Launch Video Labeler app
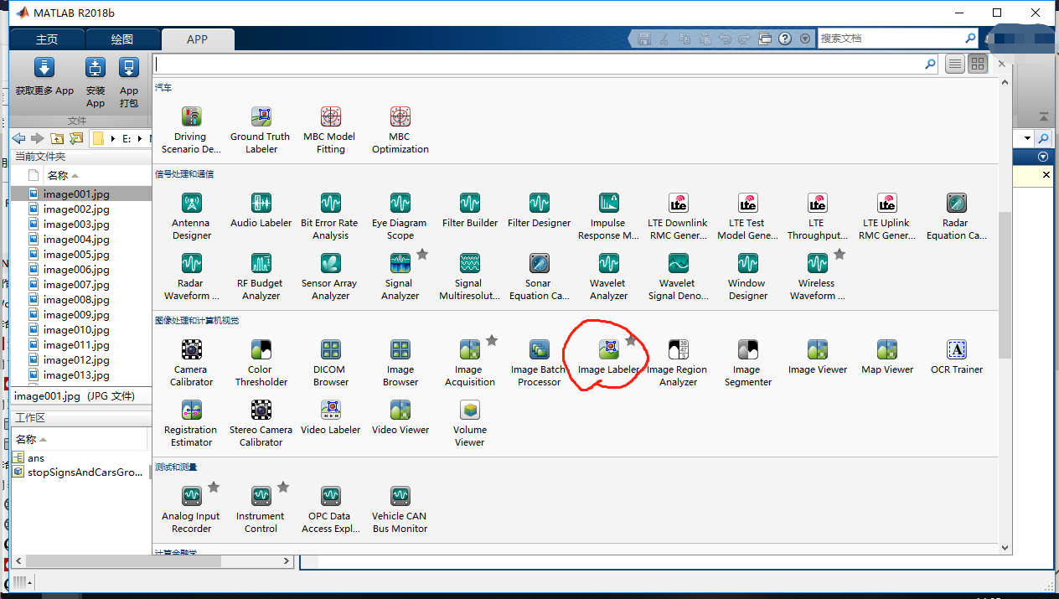The width and height of the screenshot is (1059, 599). pos(330,417)
